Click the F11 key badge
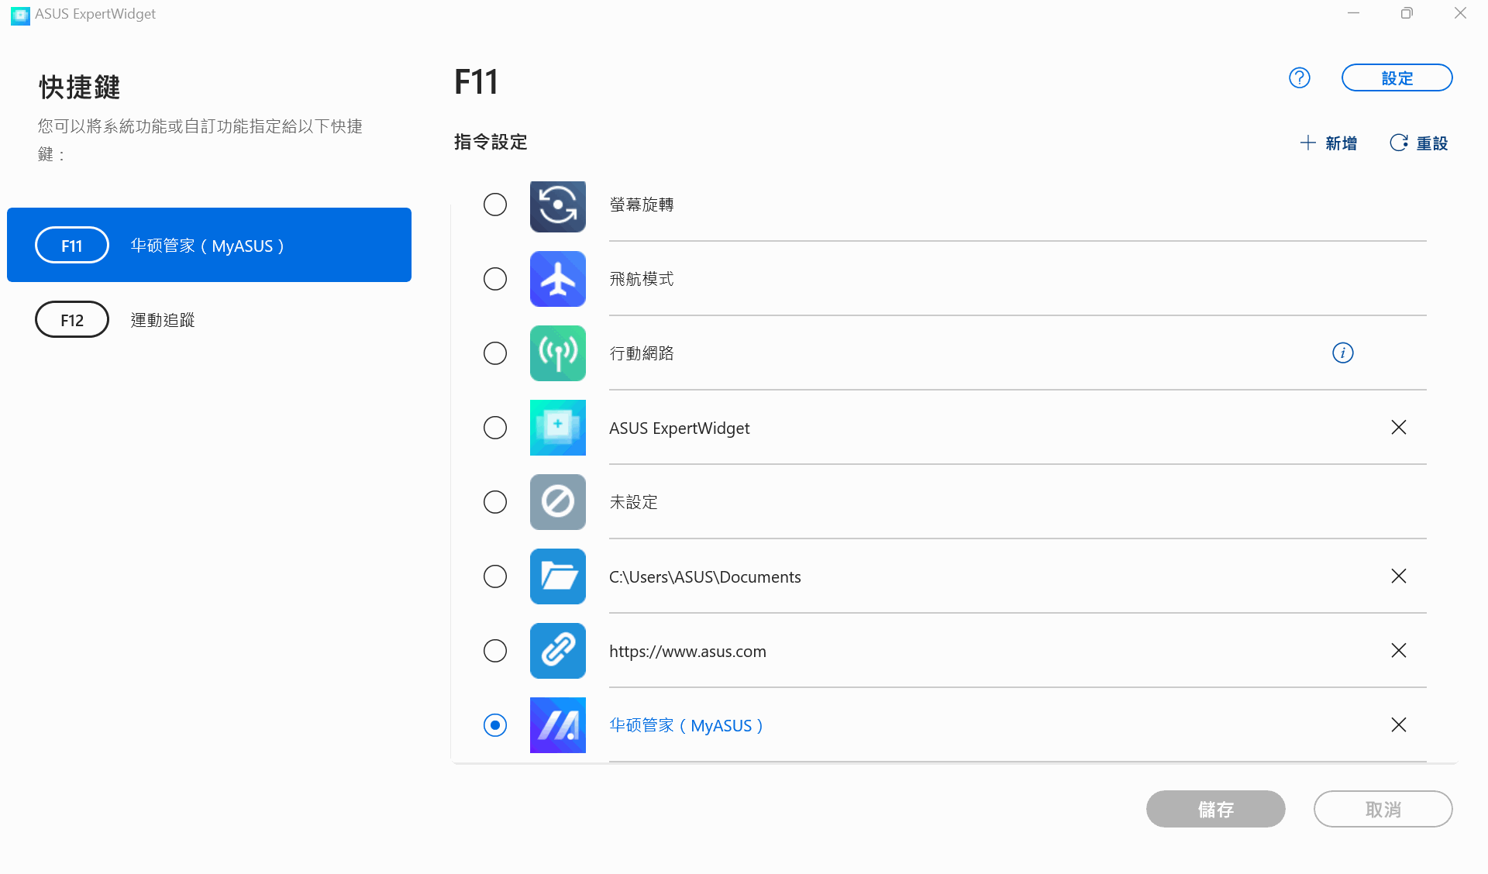The width and height of the screenshot is (1488, 874). 72,245
